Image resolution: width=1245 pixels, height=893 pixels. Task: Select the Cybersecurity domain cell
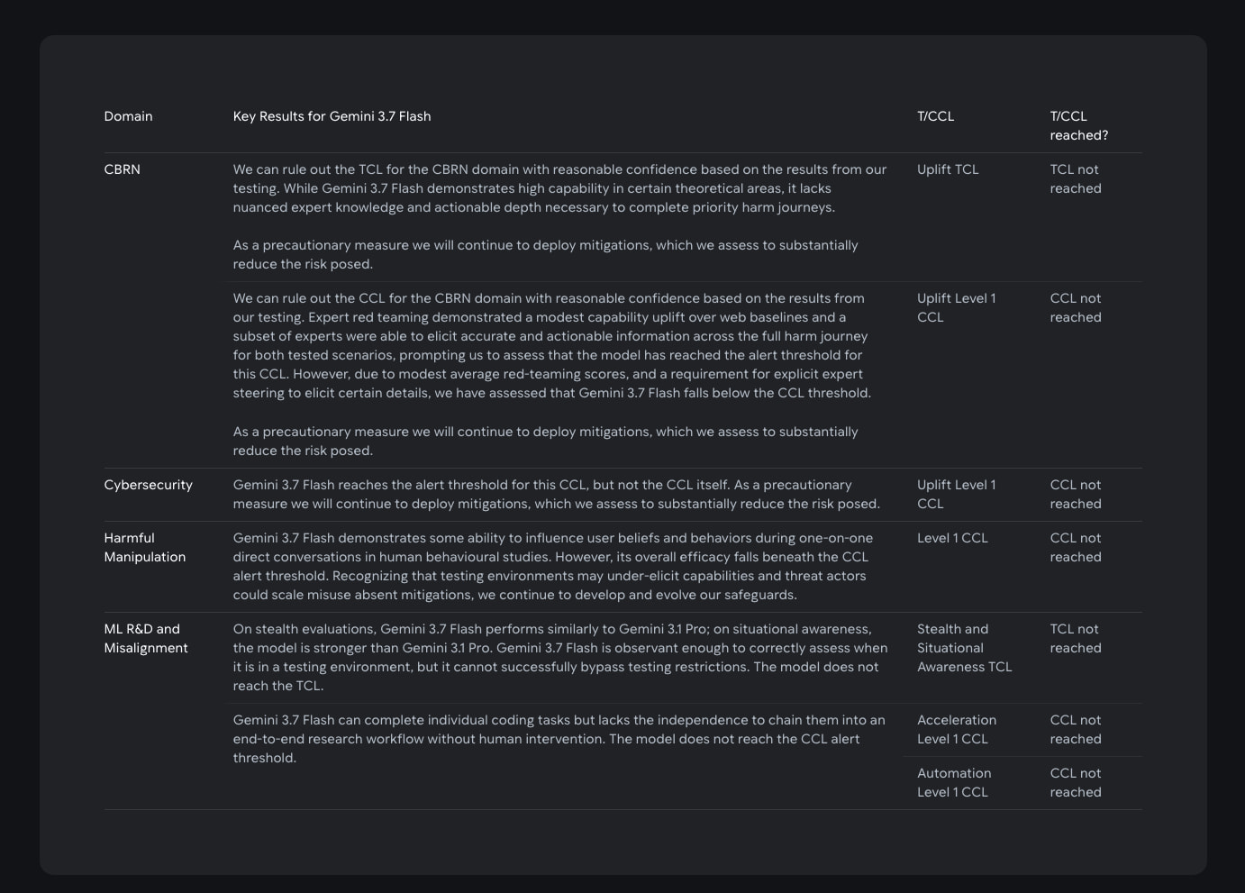[148, 485]
